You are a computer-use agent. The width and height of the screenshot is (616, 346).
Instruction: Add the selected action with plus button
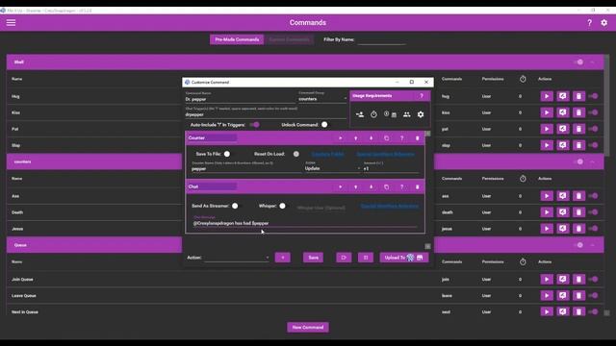(x=282, y=258)
